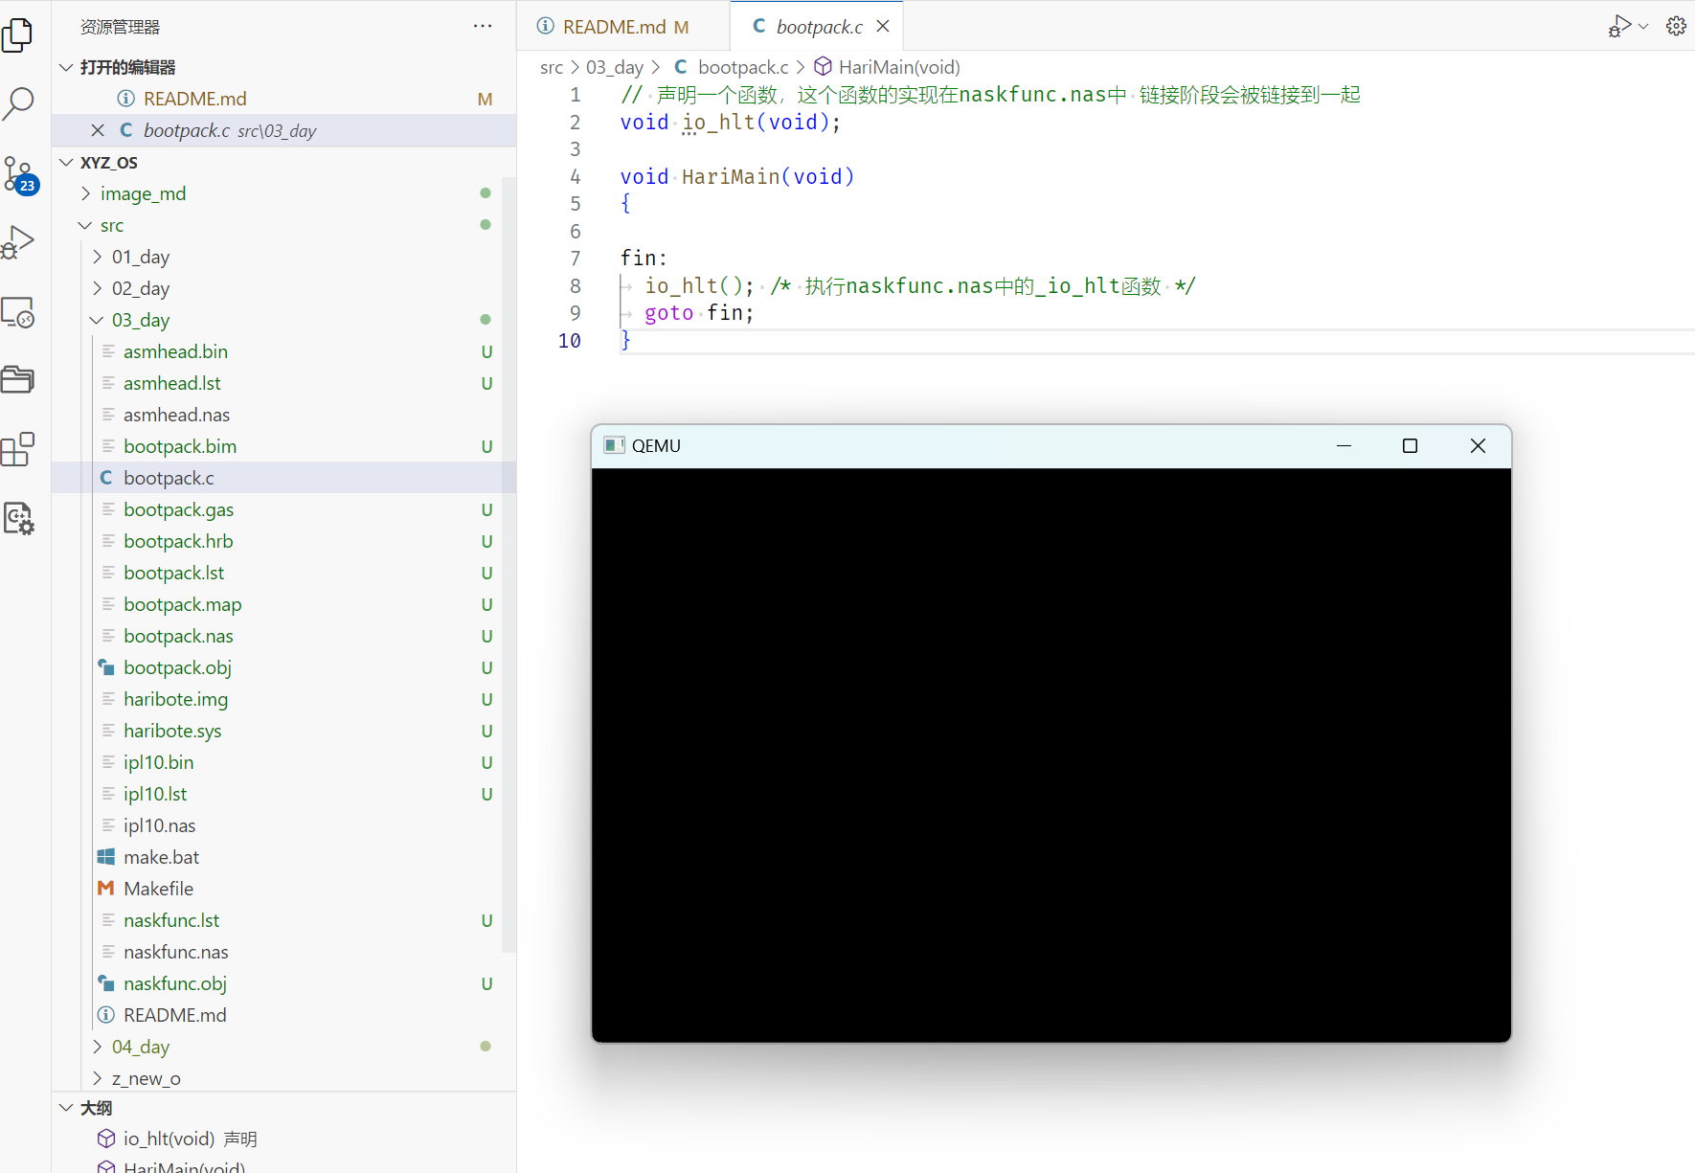1695x1173 pixels.
Task: Open bootpack.hrb file
Action: pyautogui.click(x=178, y=541)
